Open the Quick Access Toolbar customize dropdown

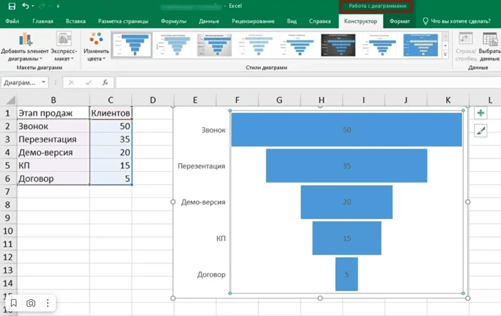pos(59,6)
